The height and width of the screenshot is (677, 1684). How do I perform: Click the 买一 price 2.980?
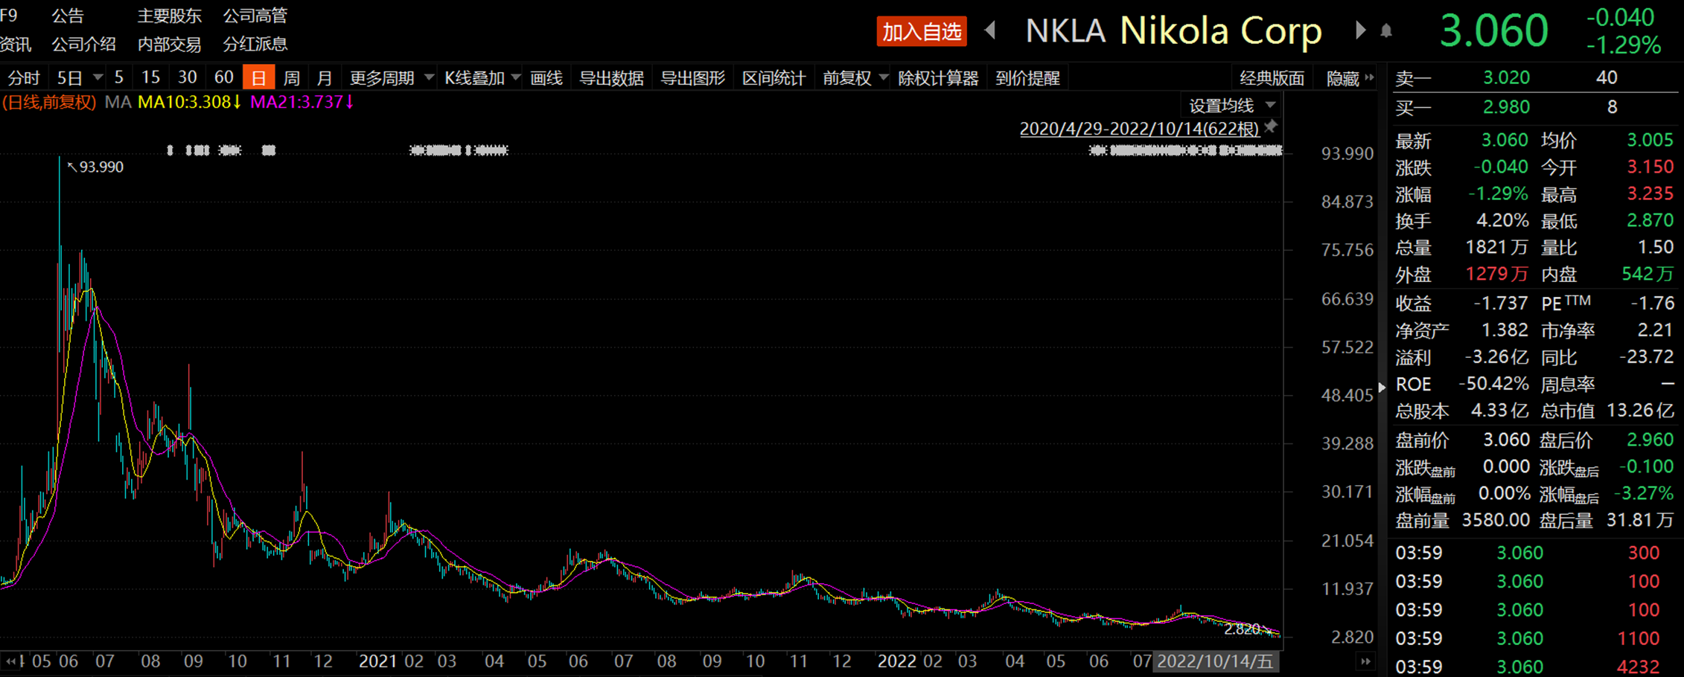coord(1506,107)
